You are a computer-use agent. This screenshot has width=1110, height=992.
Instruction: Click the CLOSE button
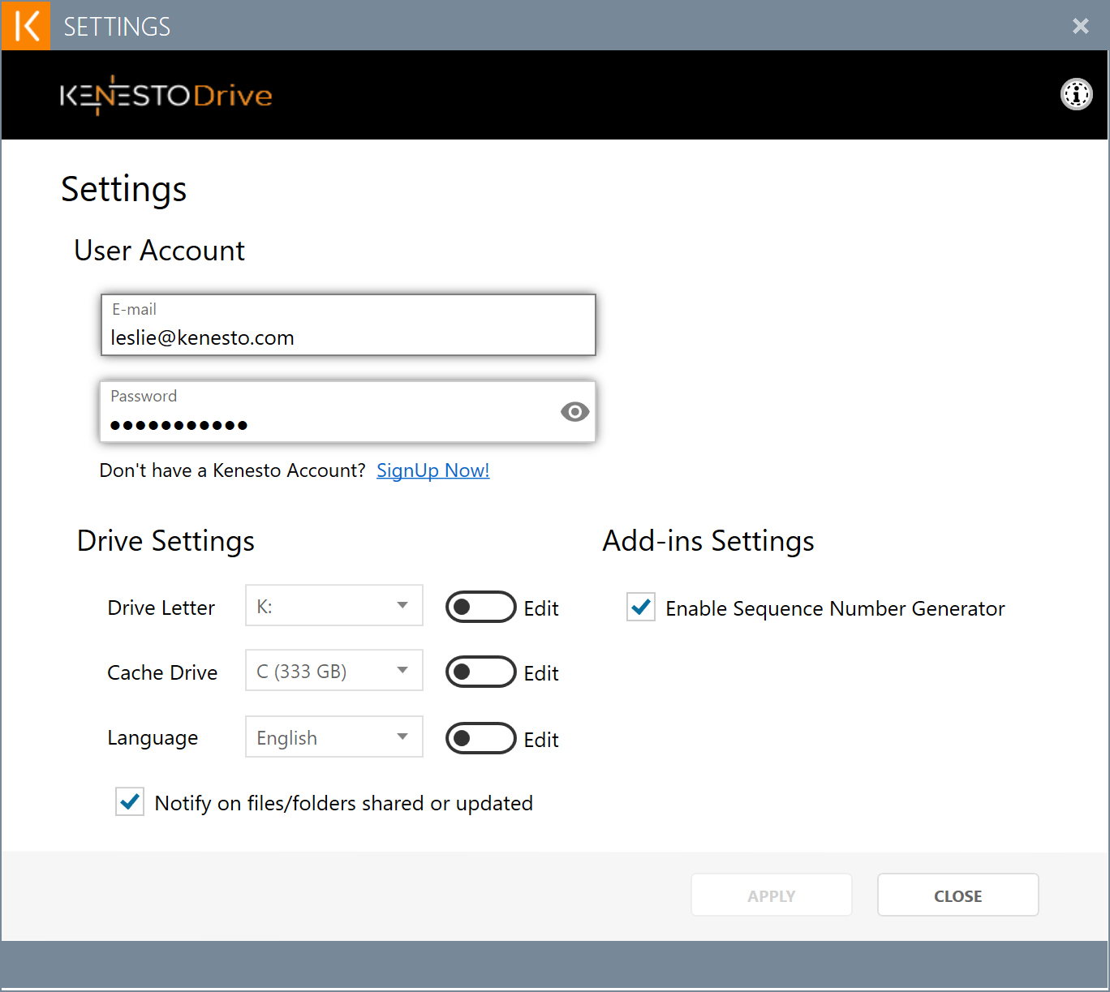coord(958,895)
